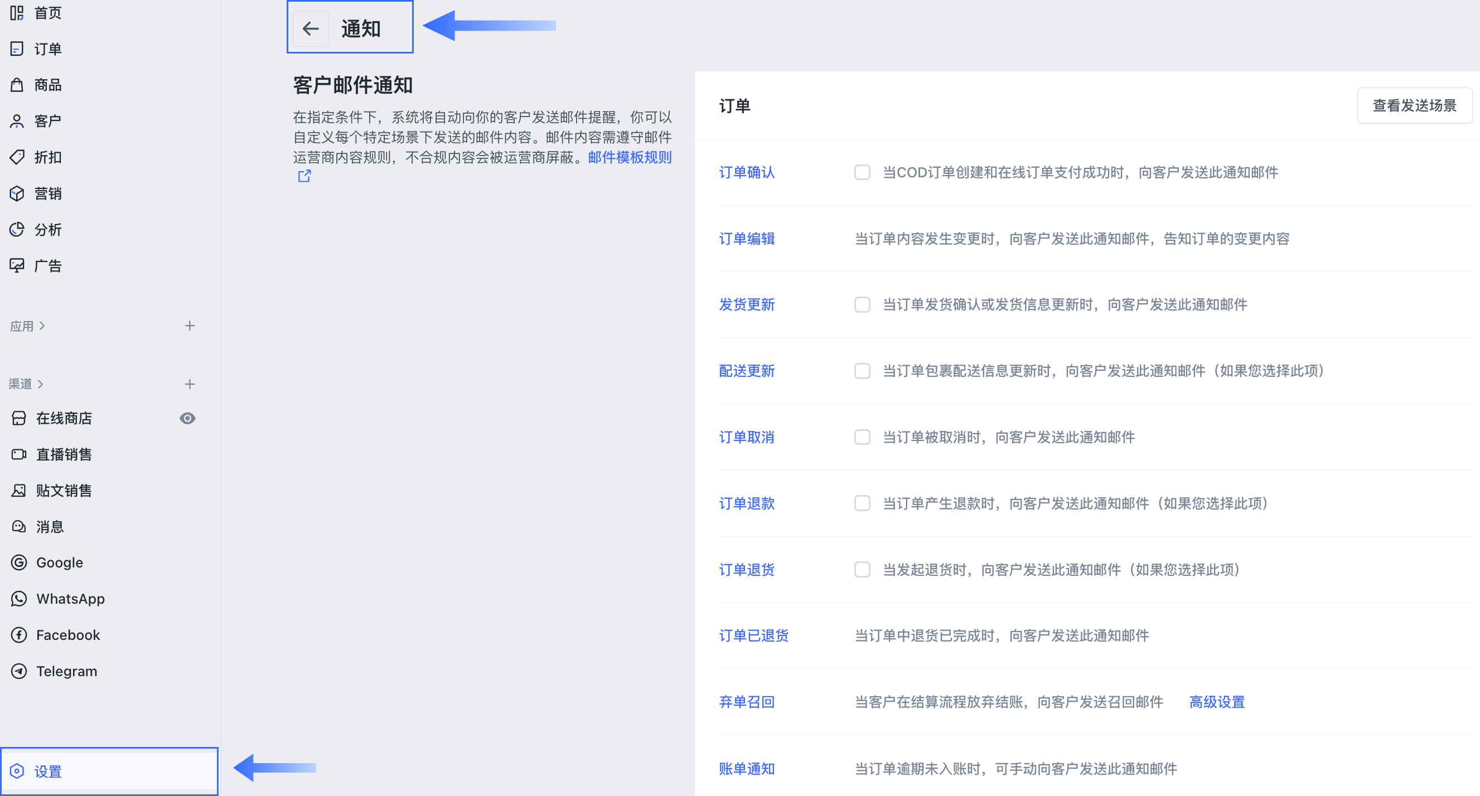The image size is (1480, 796).
Task: Open the 订单取消 template link
Action: point(747,437)
